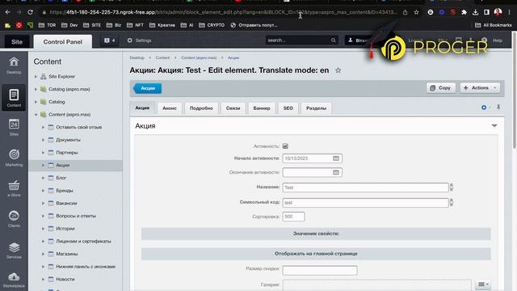The height and width of the screenshot is (291, 517).
Task: Click the Copy button
Action: 441,88
